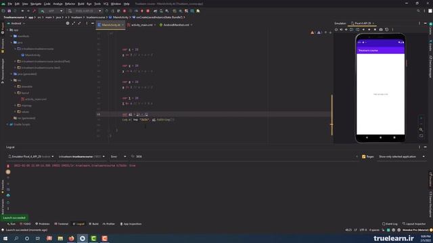Click the Logcat error log line
This screenshot has height=243, width=433.
pos(74,166)
